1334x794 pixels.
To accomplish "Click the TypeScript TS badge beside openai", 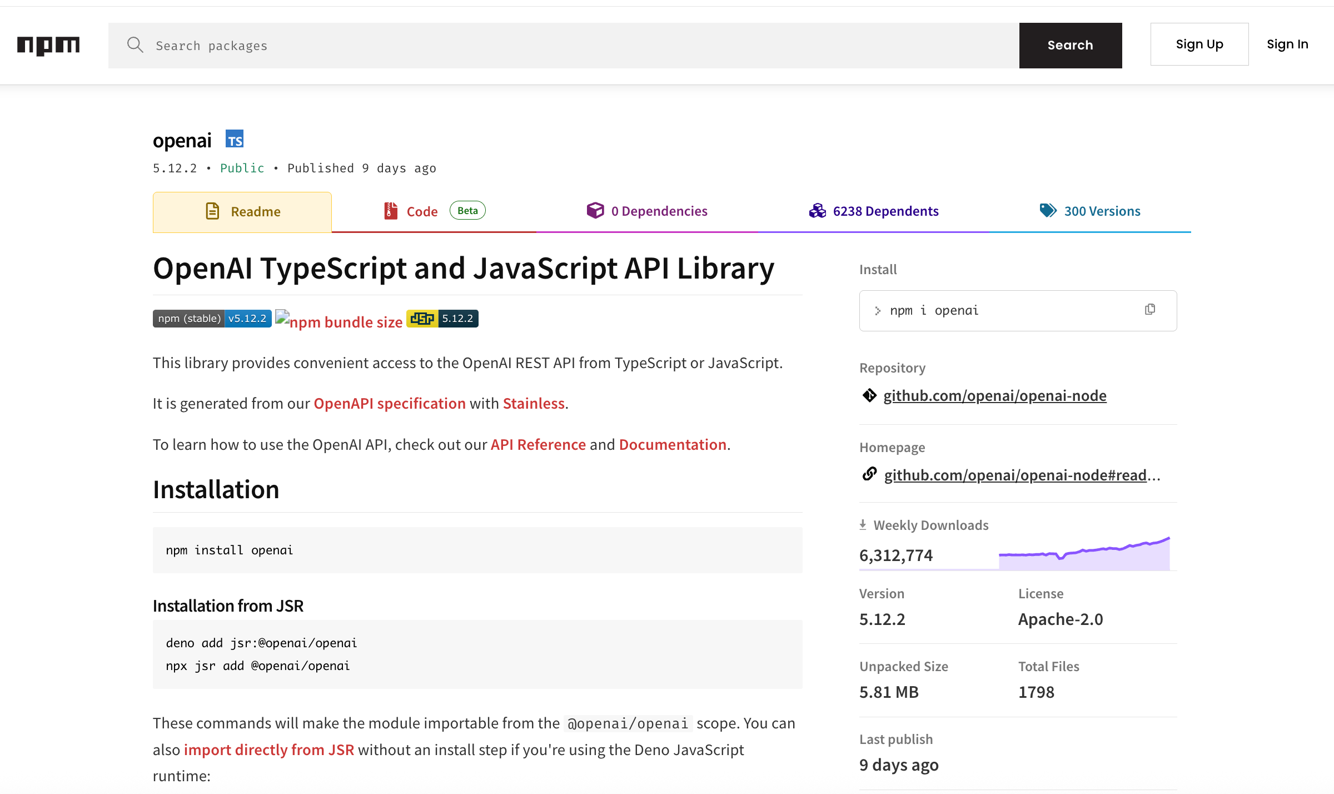I will [x=234, y=140].
